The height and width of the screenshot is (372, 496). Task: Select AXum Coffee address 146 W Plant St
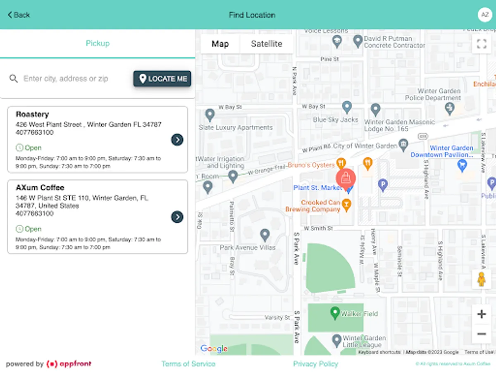point(82,202)
